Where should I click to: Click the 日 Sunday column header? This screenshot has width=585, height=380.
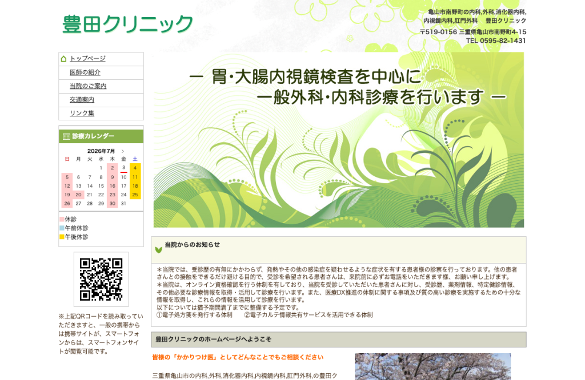(67, 159)
